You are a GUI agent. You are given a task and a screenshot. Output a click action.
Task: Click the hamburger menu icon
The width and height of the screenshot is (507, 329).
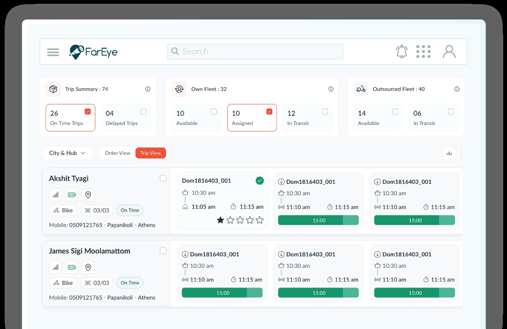click(53, 52)
